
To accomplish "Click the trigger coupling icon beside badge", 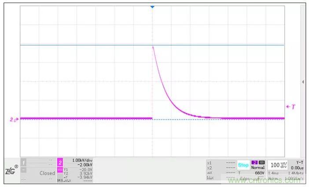I will tap(261, 162).
